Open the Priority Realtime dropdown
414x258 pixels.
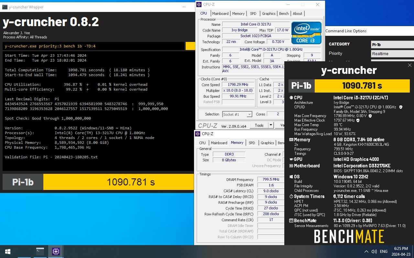coord(392,54)
